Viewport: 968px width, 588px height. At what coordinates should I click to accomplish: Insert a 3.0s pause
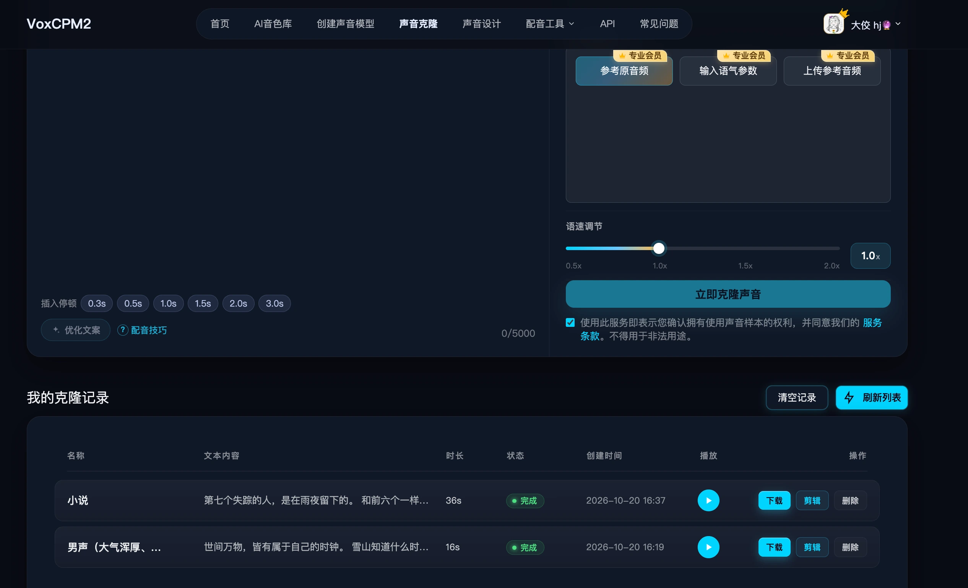pos(274,304)
